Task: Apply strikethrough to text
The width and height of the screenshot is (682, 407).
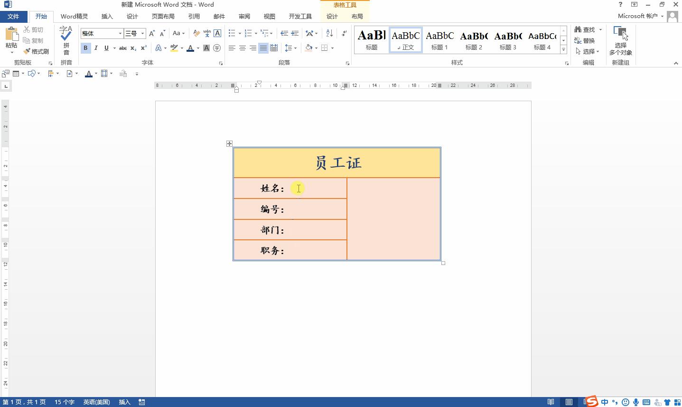Action: [122, 48]
